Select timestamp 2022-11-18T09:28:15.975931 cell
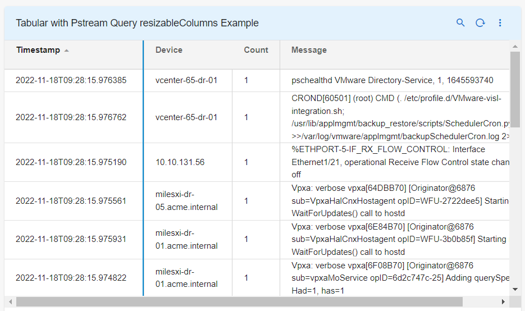The height and width of the screenshot is (311, 525). tap(74, 239)
